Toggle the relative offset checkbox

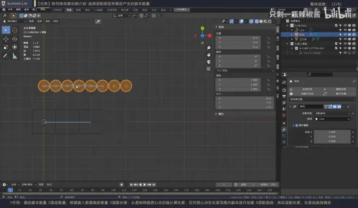pyautogui.click(x=297, y=125)
